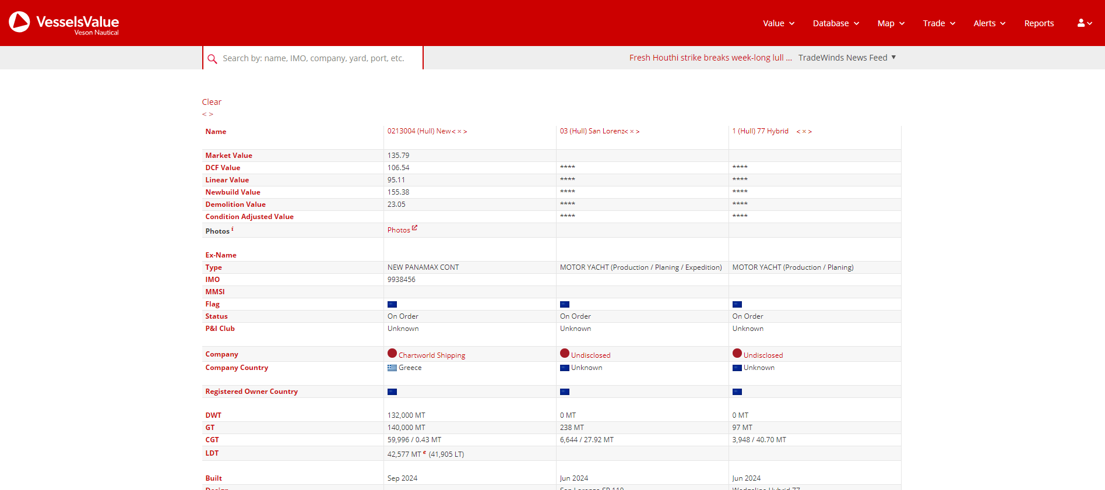
Task: Open the Fresh Houthi strike news headline
Action: 710,58
